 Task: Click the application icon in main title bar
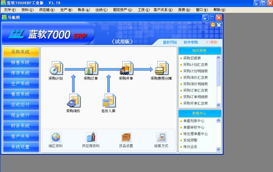(x=3, y=3)
